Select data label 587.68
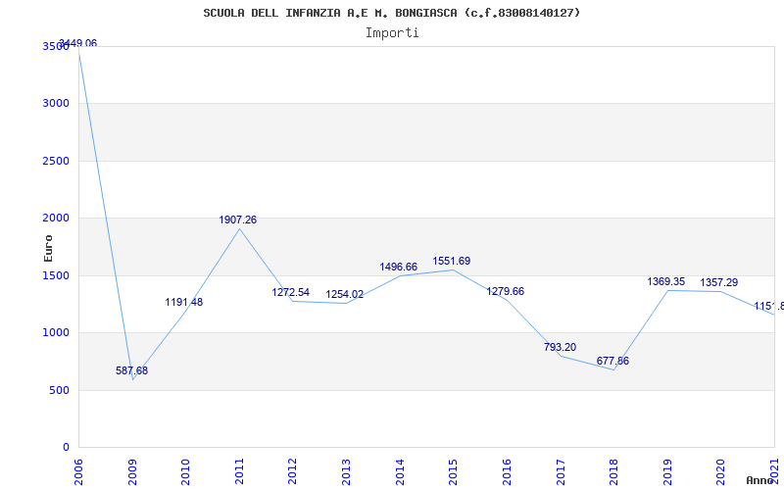The height and width of the screenshot is (490, 784). tap(132, 371)
